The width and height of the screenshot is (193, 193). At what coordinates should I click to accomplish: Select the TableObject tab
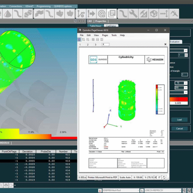pyautogui.click(x=95, y=26)
